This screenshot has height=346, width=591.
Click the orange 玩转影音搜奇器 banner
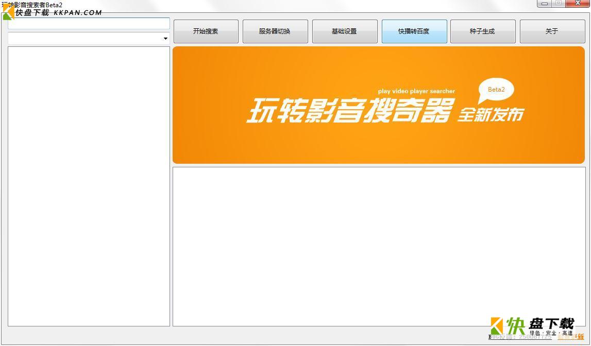379,105
